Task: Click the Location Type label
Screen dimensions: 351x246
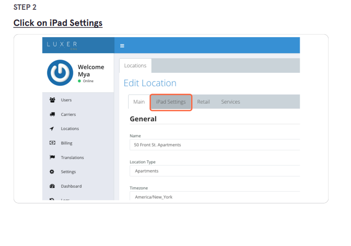Action: (143, 162)
